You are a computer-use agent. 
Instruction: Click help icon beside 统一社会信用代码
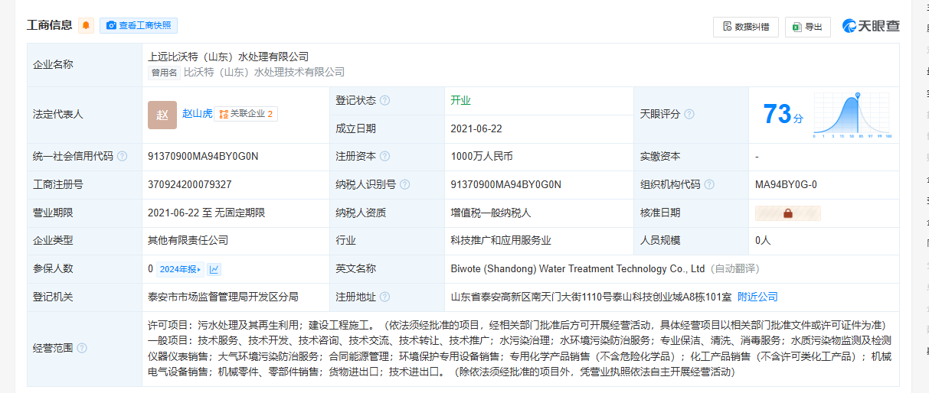(123, 156)
